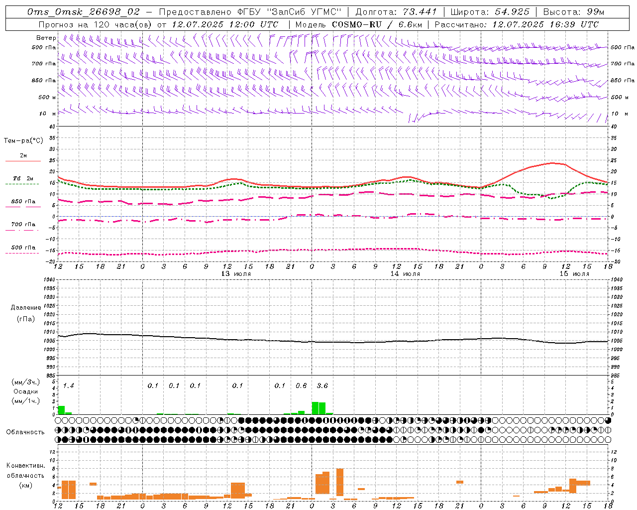Click the 'Конвективн.' label
This screenshot has width=637, height=510.
tap(25, 466)
